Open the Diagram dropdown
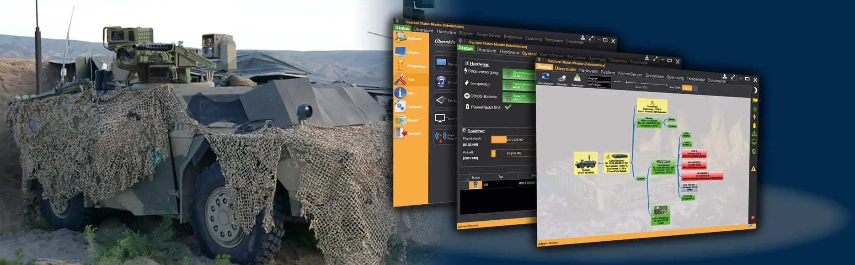Screen dimensions: 855x265 click(x=598, y=79)
